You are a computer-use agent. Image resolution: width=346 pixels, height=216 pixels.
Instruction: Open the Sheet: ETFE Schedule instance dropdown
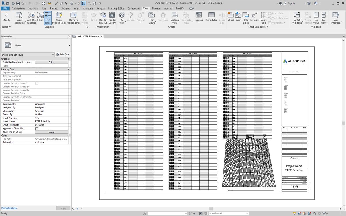tap(53, 55)
